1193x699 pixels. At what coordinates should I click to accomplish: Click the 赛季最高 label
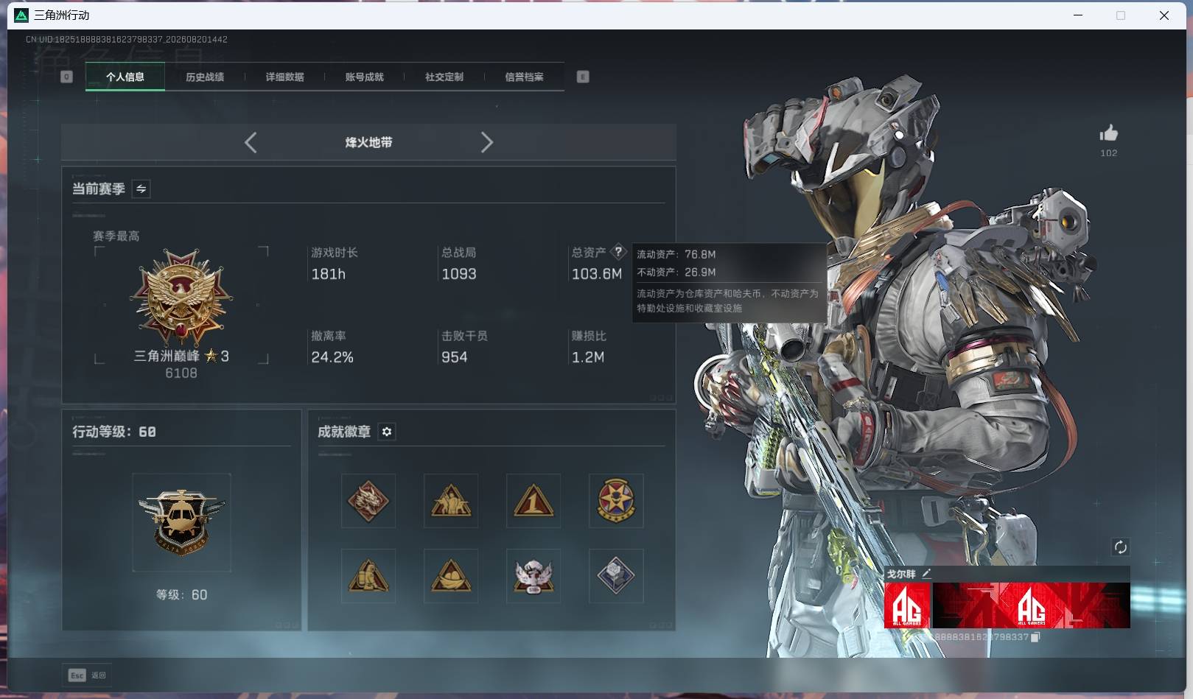click(116, 236)
